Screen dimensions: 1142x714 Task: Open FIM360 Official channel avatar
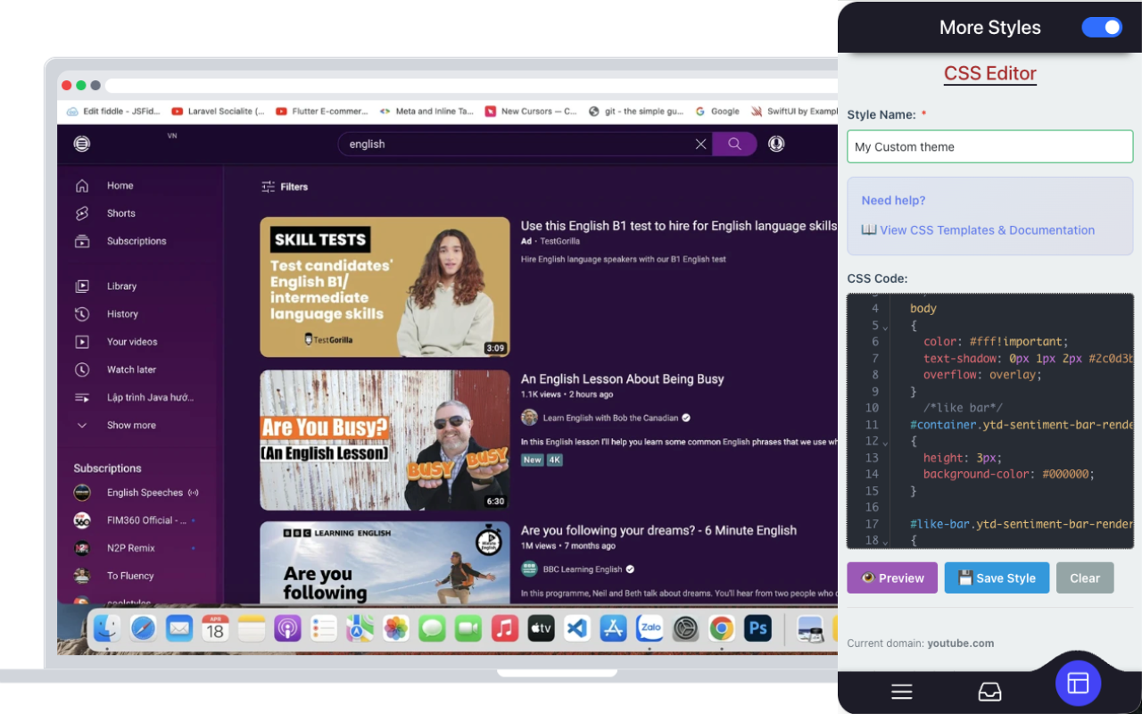click(82, 520)
